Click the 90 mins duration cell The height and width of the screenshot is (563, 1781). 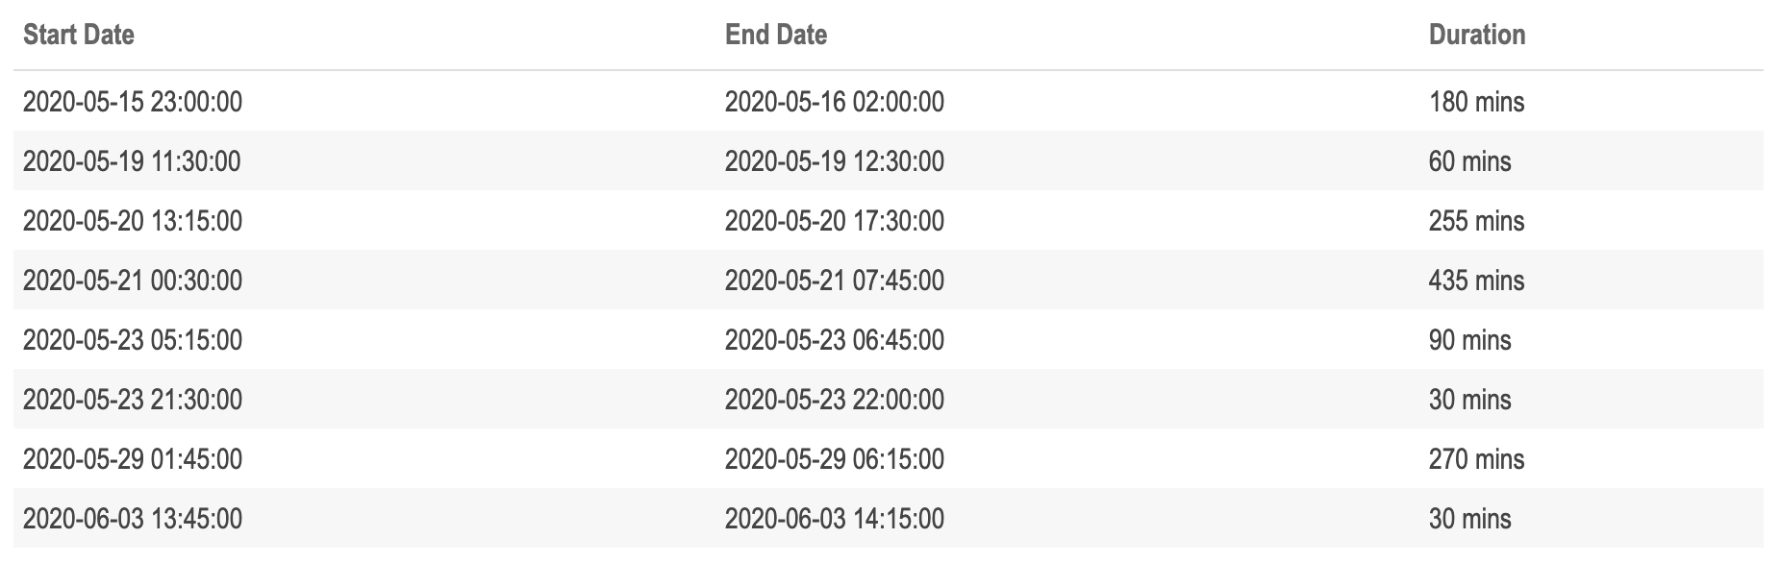(1469, 340)
